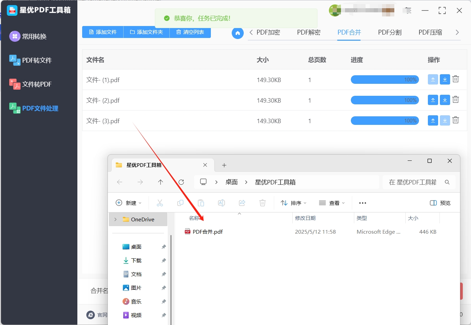The height and width of the screenshot is (325, 471).
Task: Move 文件- (2).pdf down in the list
Action: click(x=445, y=100)
